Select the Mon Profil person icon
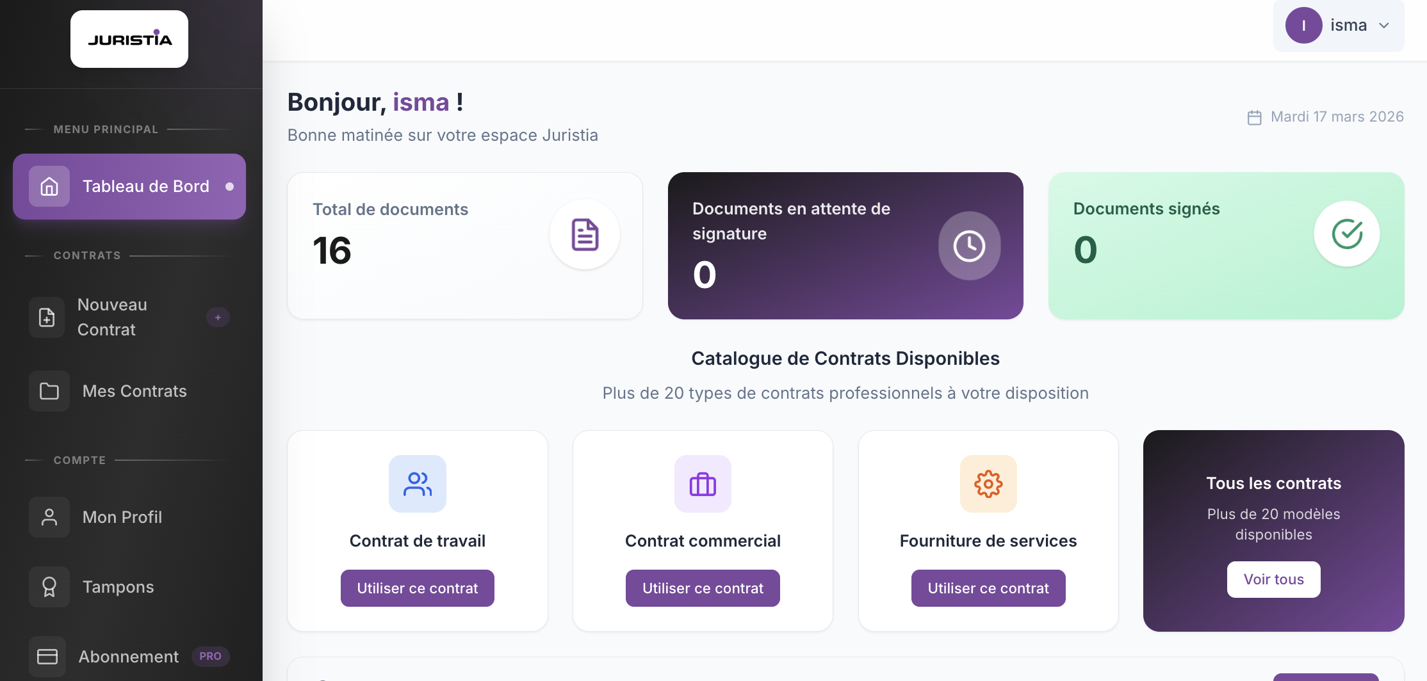Image resolution: width=1427 pixels, height=681 pixels. coord(49,517)
